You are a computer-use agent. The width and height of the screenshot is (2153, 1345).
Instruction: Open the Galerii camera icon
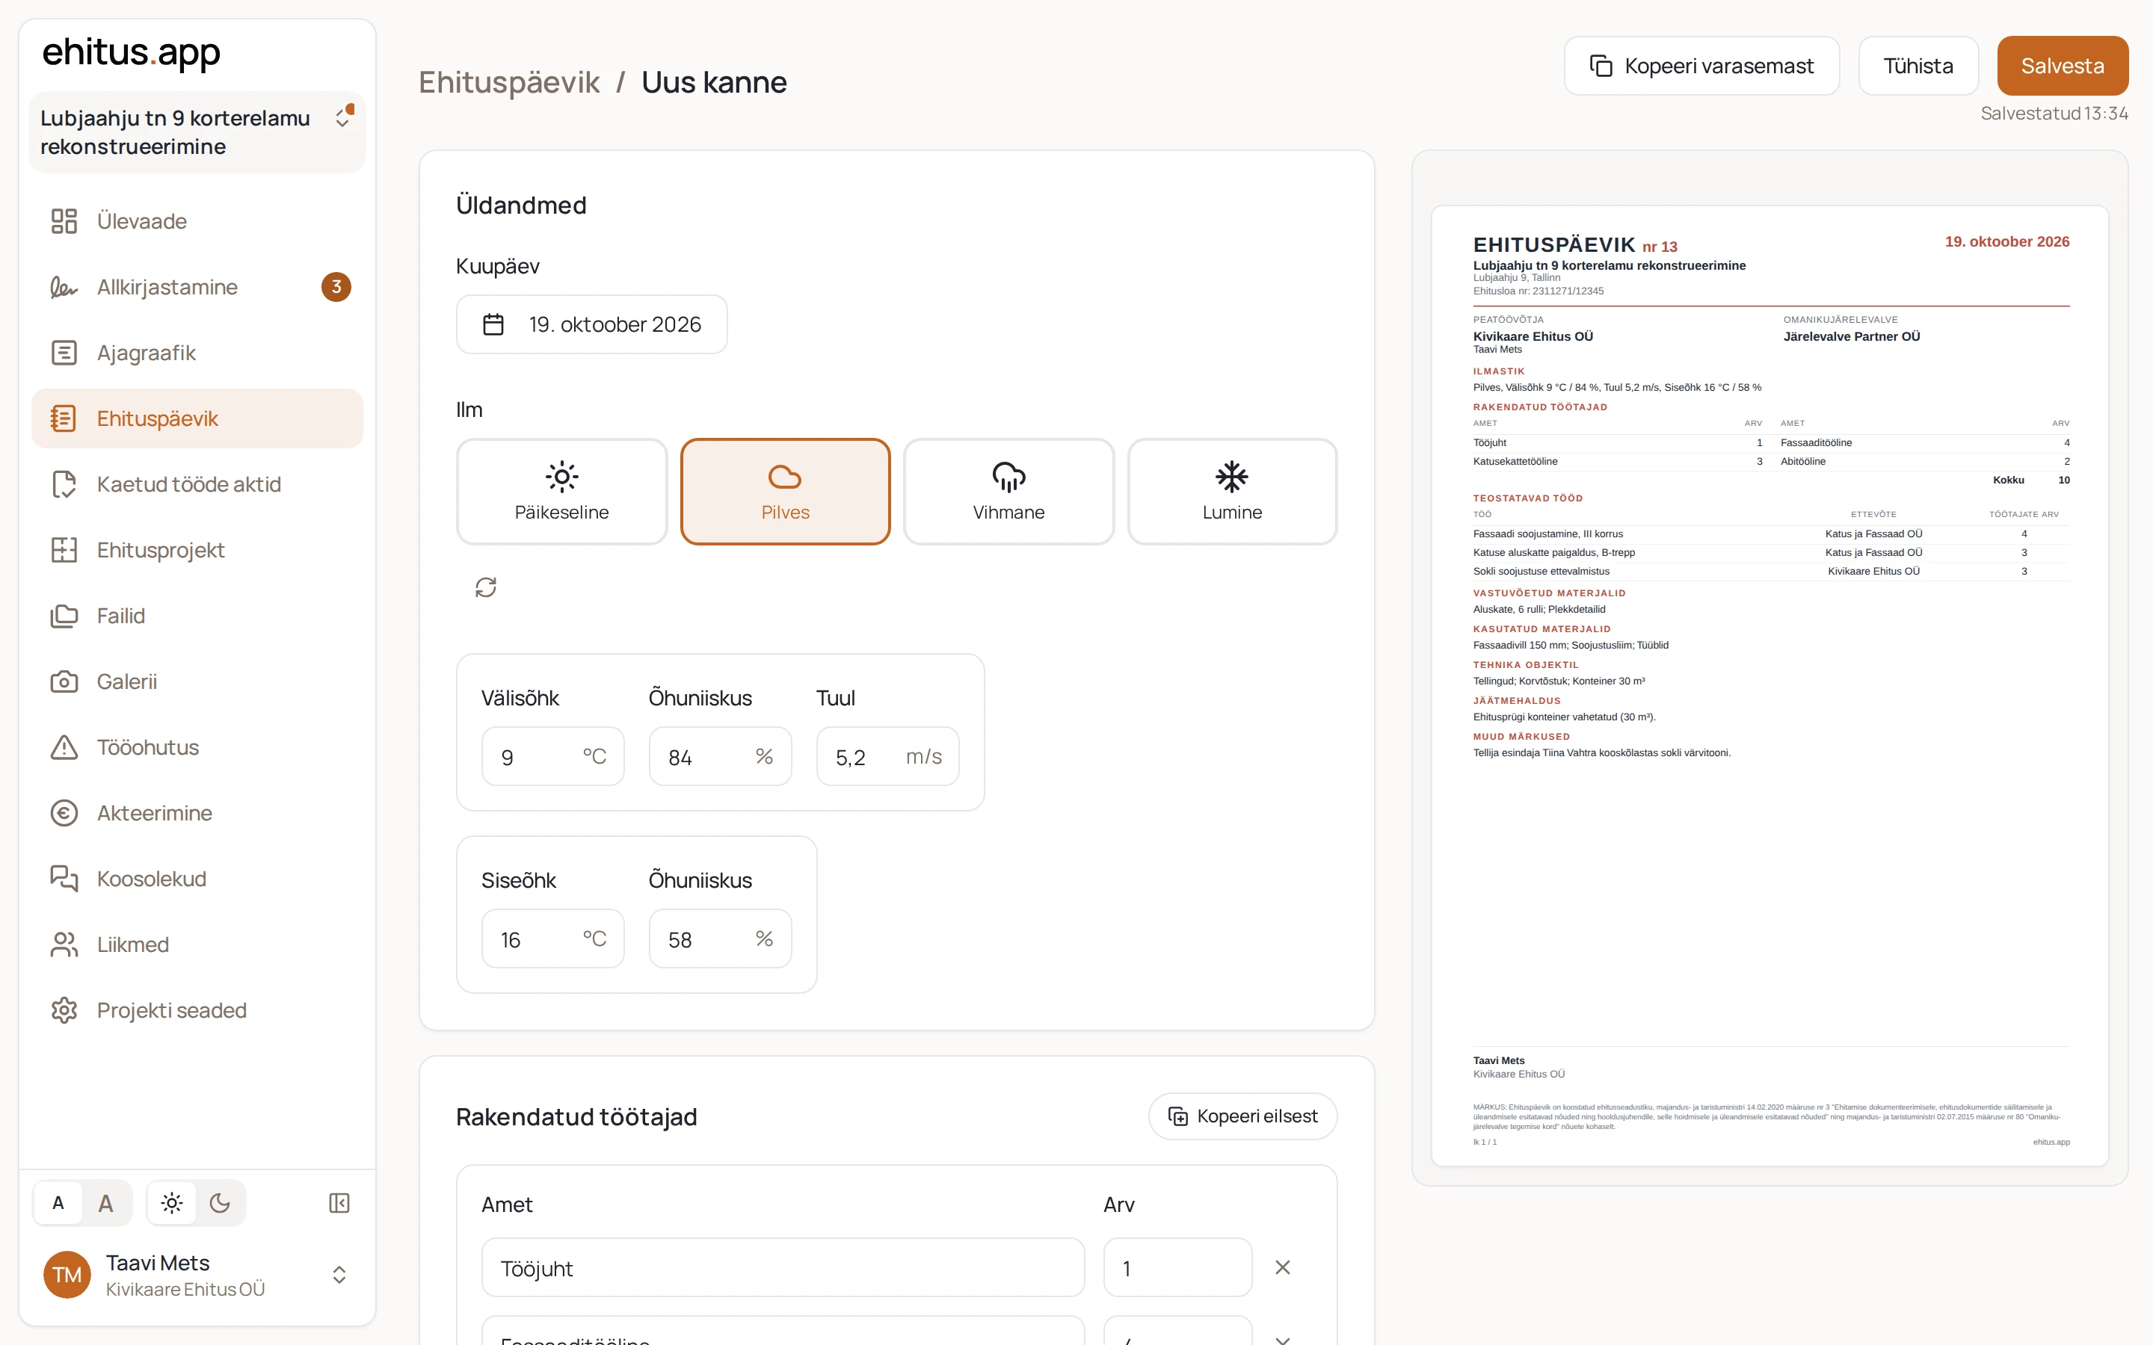click(x=64, y=681)
